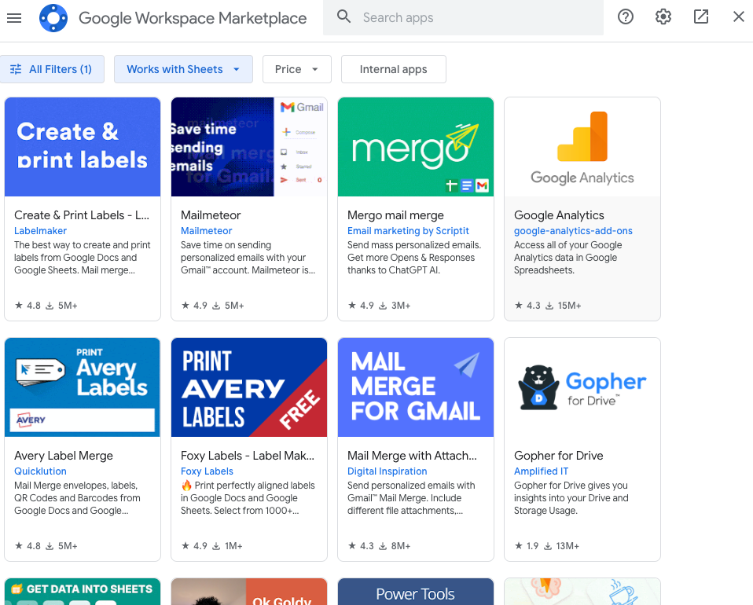Open the Power Tools app banner
753x605 pixels.
click(x=416, y=592)
